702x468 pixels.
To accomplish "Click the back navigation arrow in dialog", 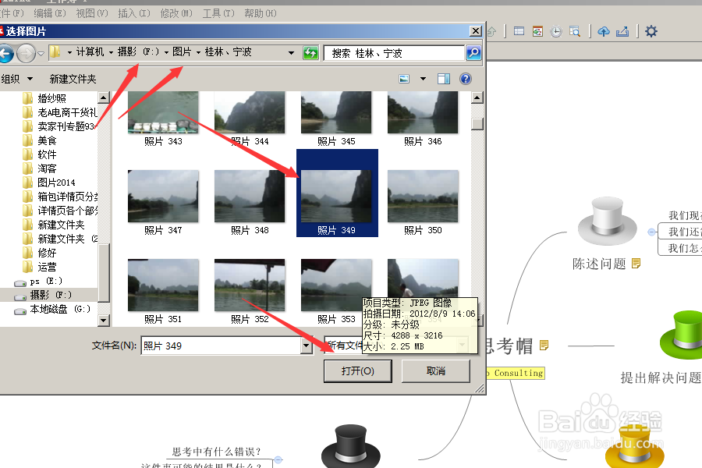I will [5, 54].
